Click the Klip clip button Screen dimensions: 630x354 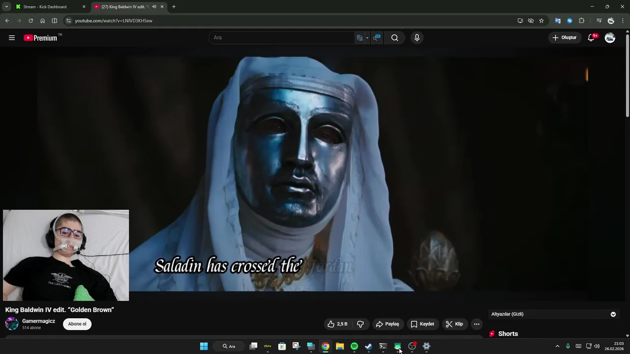coord(454,324)
